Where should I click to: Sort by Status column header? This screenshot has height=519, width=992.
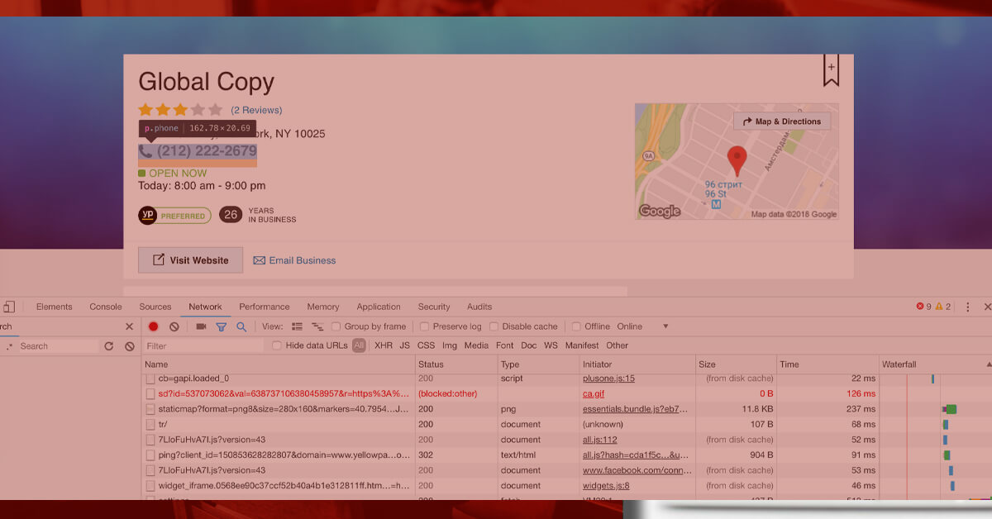point(456,364)
